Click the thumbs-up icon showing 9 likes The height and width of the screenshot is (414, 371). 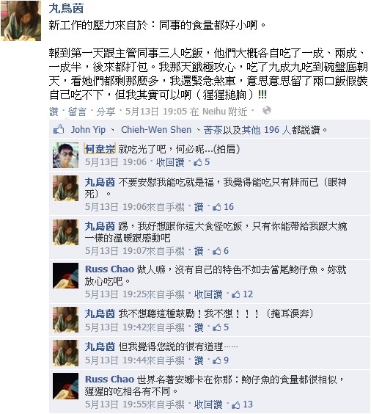[x=216, y=360]
